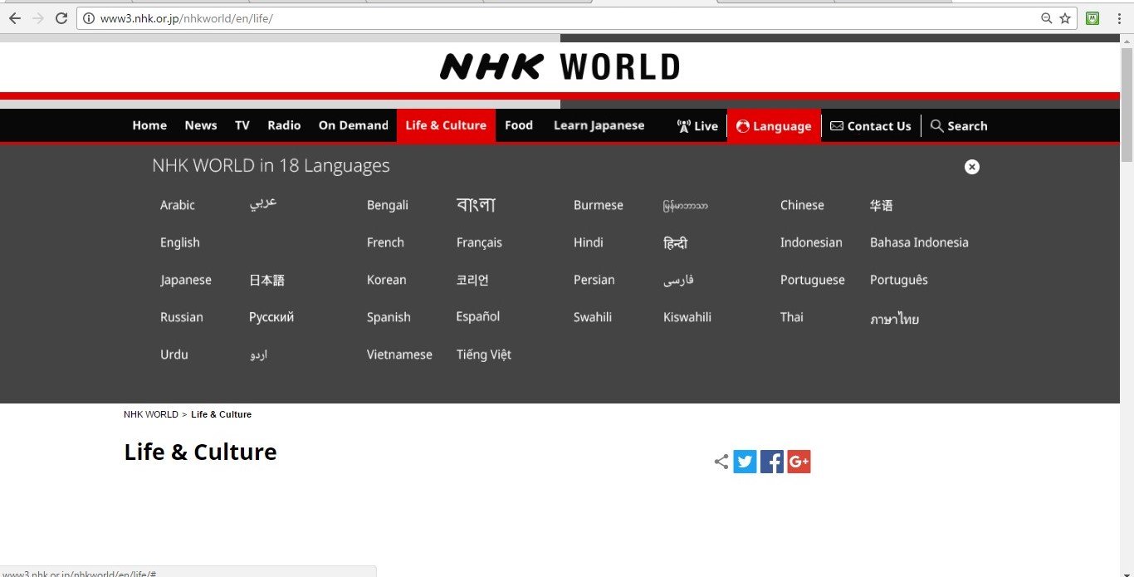Close the language panel with X icon
The image size is (1134, 577).
972,167
